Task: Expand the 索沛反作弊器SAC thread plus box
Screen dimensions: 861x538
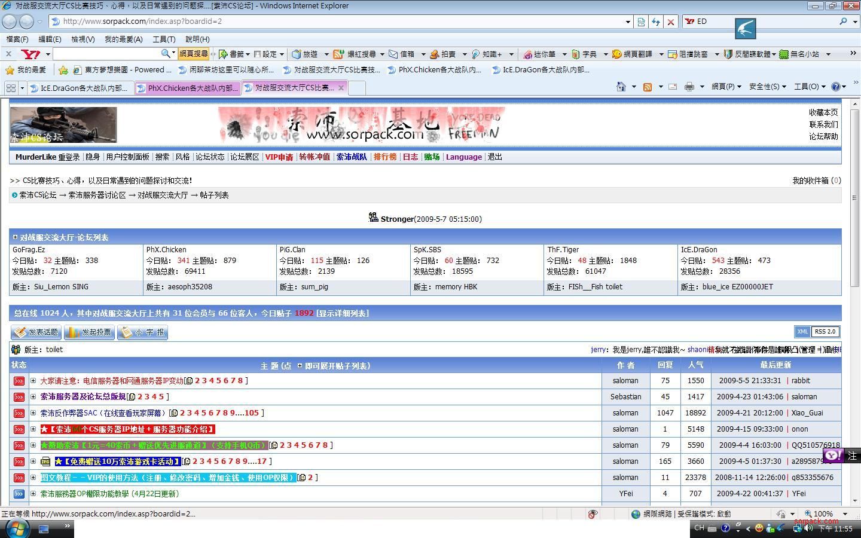Action: [x=34, y=413]
